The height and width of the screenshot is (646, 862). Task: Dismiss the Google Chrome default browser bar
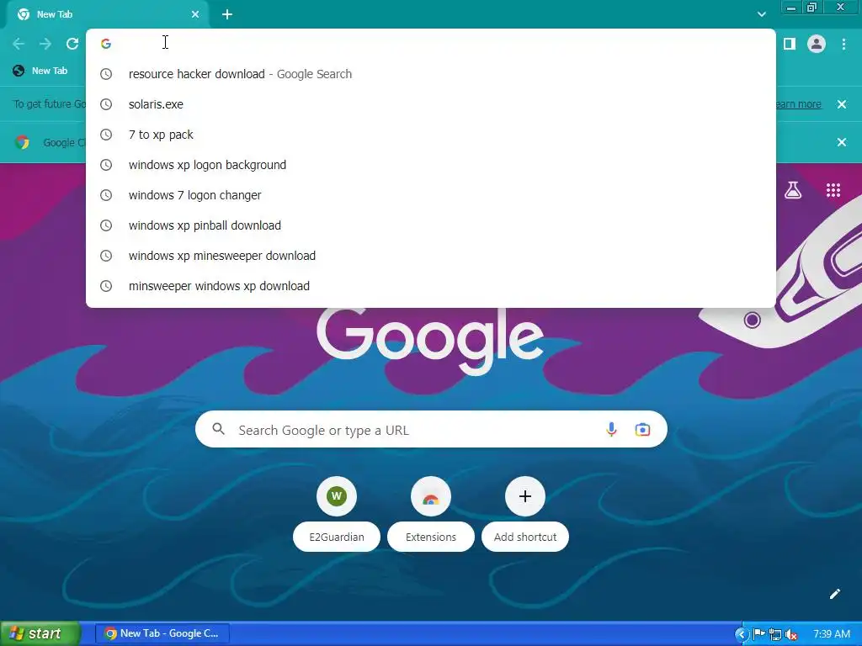(842, 142)
